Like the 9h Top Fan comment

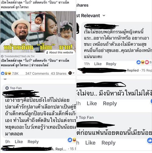coord(19,141)
